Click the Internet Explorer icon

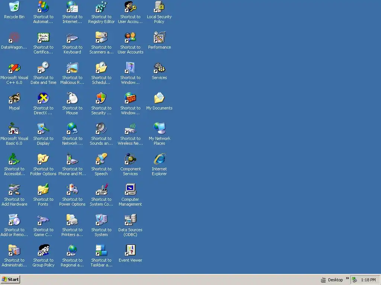coord(159,159)
